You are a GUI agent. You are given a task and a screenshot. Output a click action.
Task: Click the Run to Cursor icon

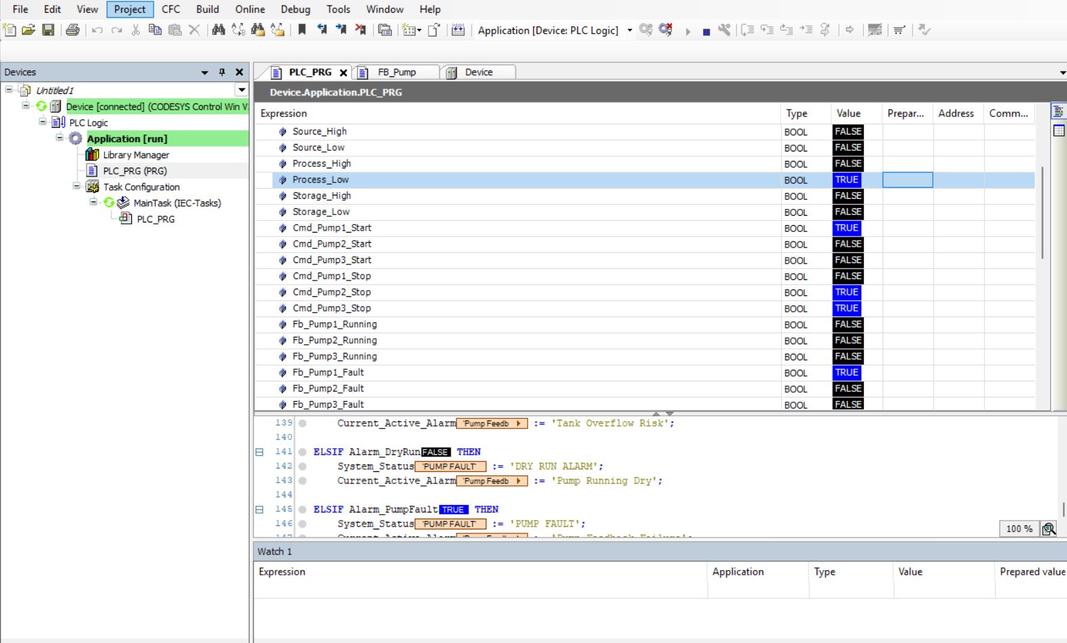point(807,30)
